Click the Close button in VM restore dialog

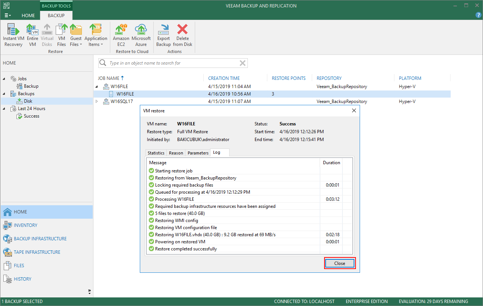tap(339, 263)
